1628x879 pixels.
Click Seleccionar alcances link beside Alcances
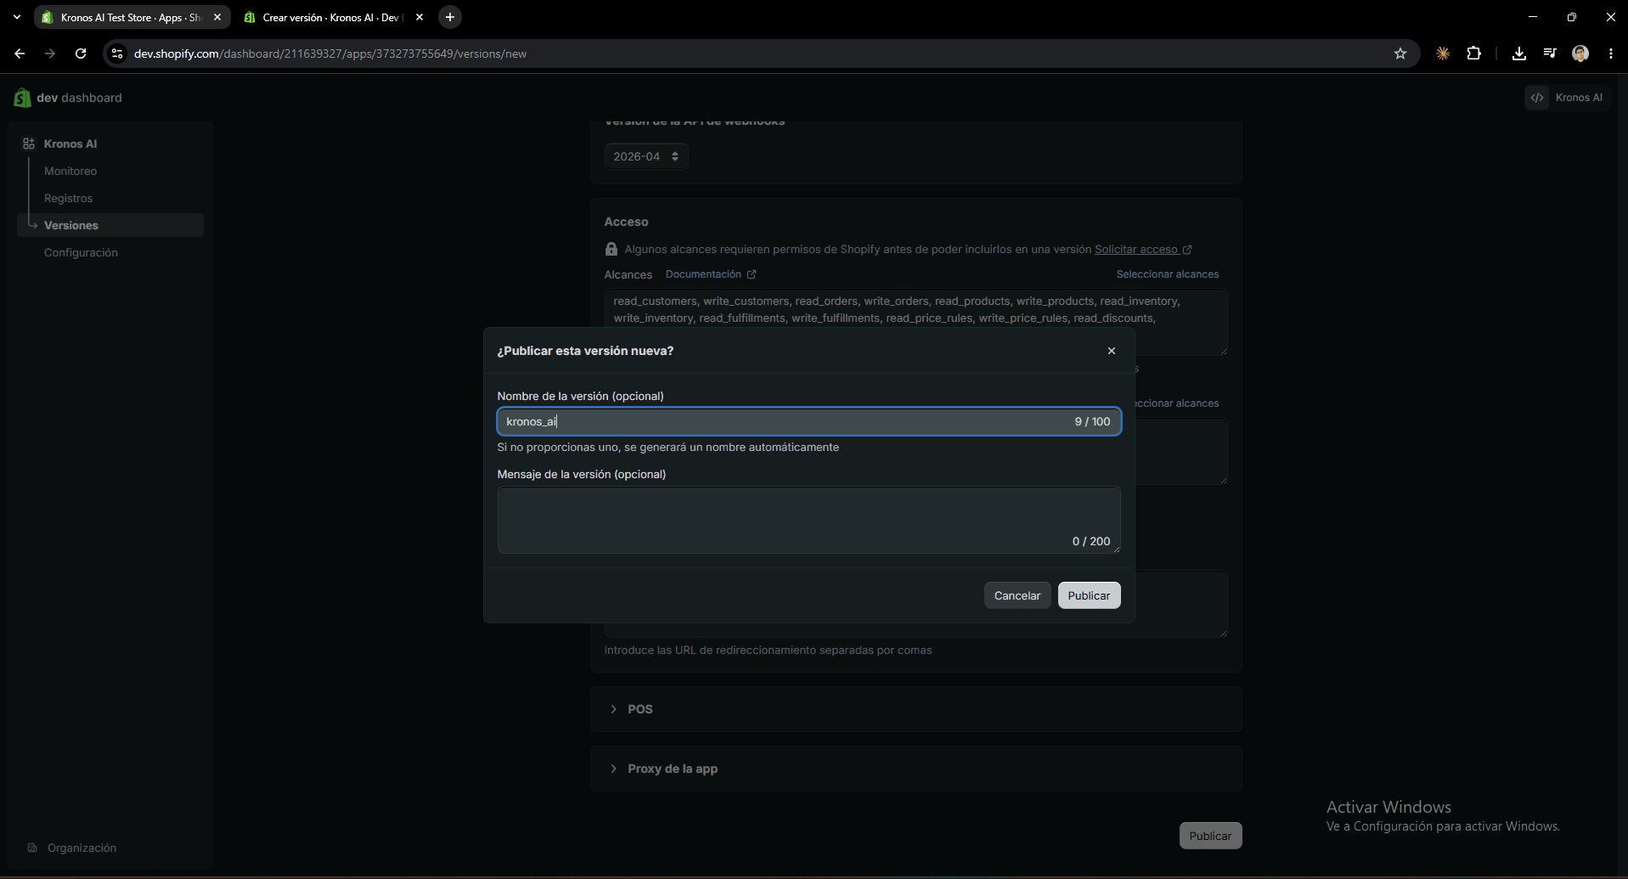pyautogui.click(x=1167, y=274)
